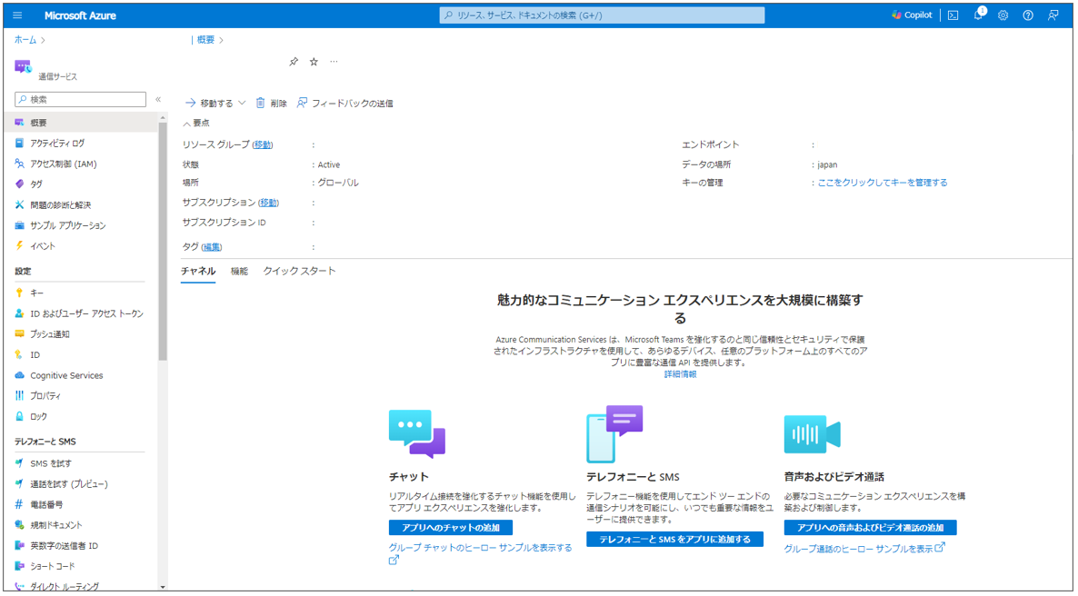The height and width of the screenshot is (596, 1078).
Task: Go to ホーム breadcrumb
Action: [x=25, y=40]
